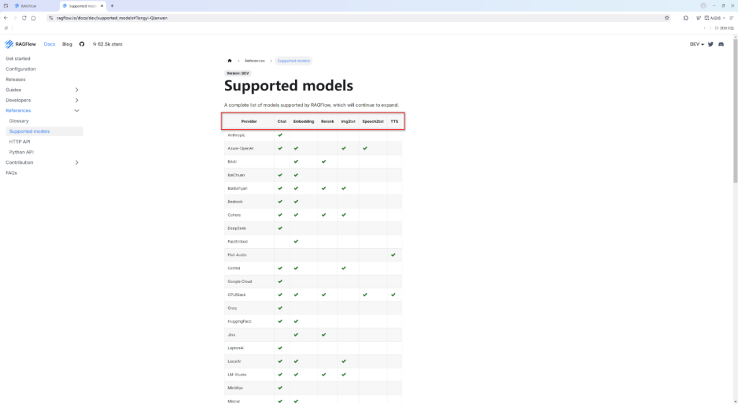Open Blog in the top navbar
The width and height of the screenshot is (738, 404).
coord(67,44)
